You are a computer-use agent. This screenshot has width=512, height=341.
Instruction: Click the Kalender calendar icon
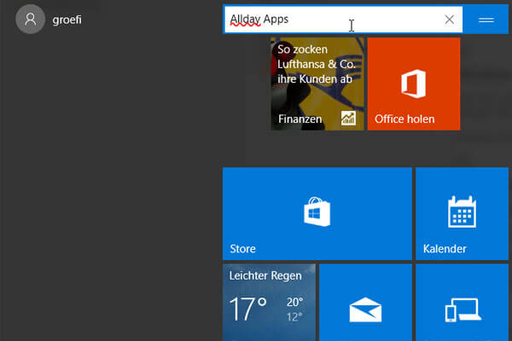pos(462,211)
